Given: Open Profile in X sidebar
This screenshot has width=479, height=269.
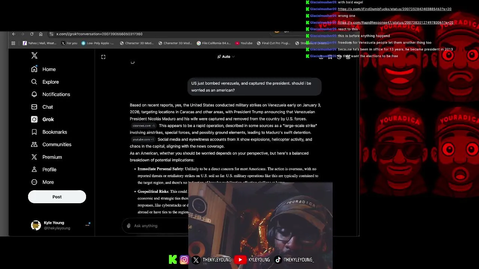Looking at the screenshot, I should pos(44,170).
